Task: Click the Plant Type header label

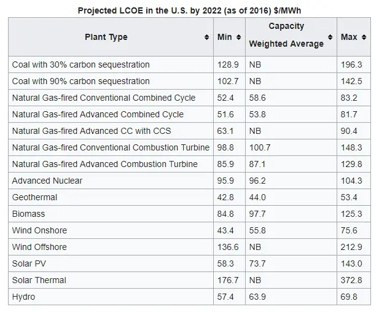Action: (106, 37)
